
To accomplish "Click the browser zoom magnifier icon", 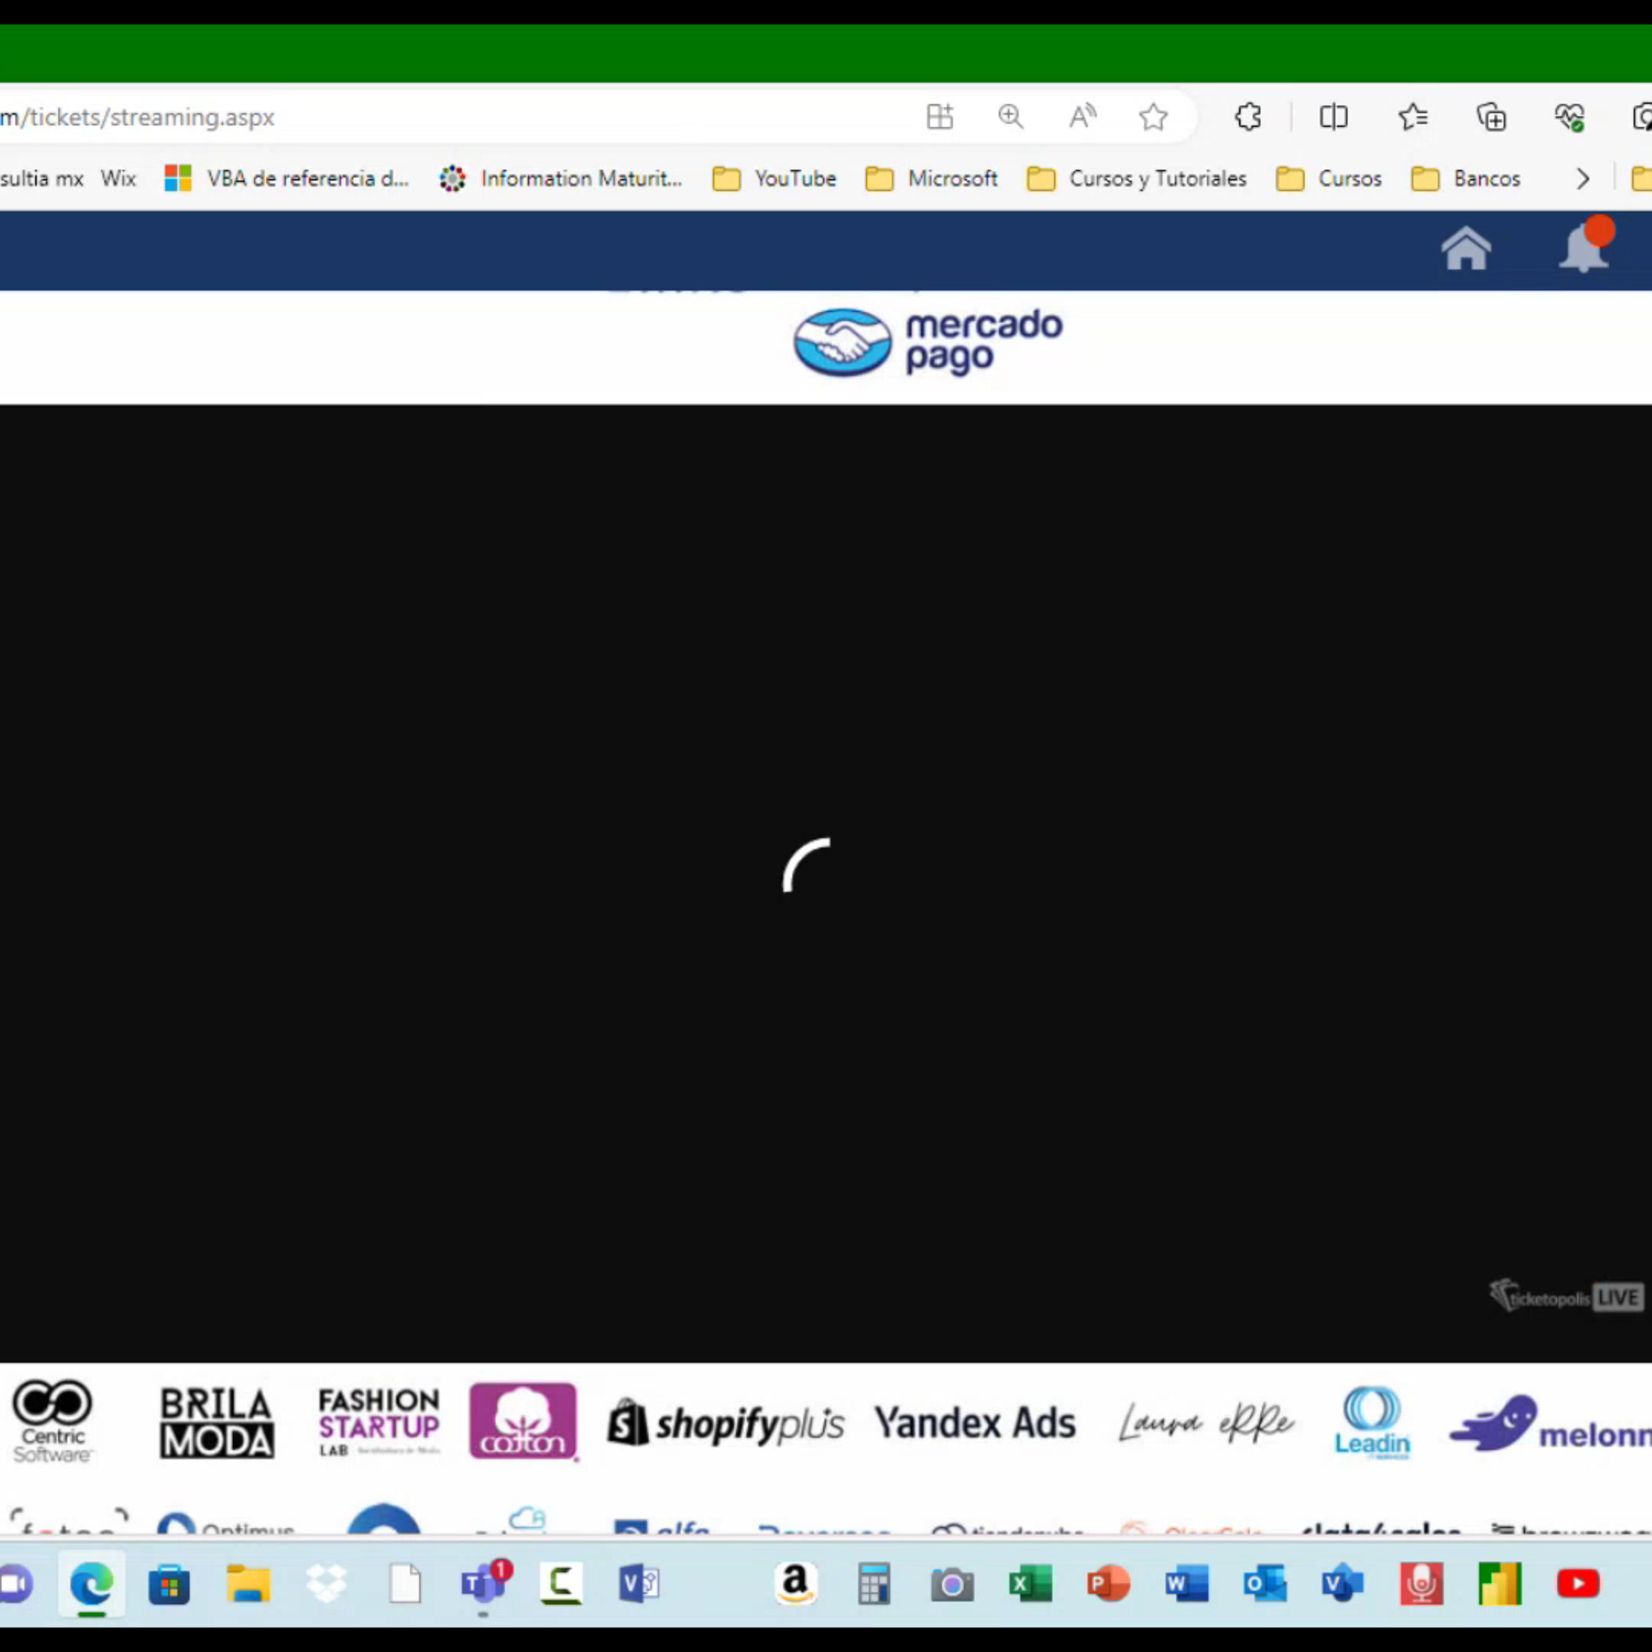I will (x=1010, y=116).
